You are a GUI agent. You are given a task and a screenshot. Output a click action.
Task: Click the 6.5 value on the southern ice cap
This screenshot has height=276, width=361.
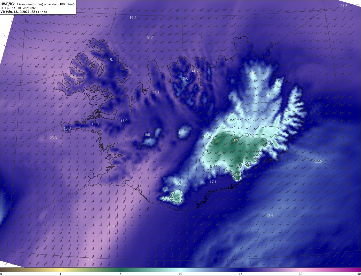pos(175,196)
